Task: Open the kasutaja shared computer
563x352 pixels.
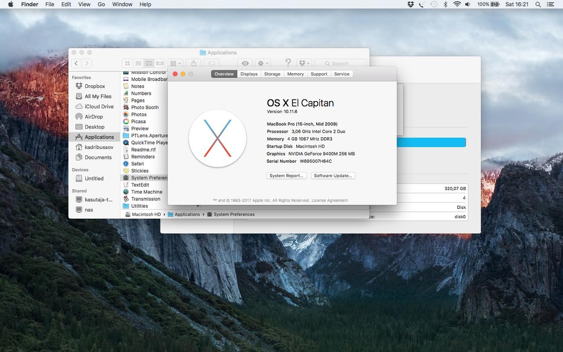Action: (94, 200)
